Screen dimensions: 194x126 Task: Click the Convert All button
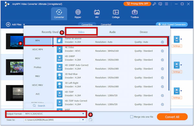pos(172,117)
